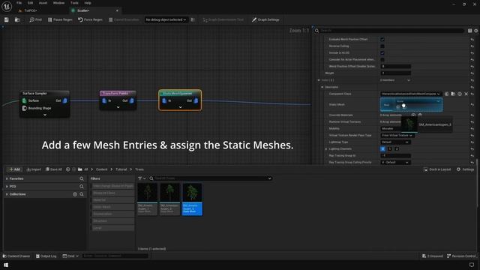480x270 pixels.
Task: Toggle Lighting Channel 1
Action: (390, 148)
